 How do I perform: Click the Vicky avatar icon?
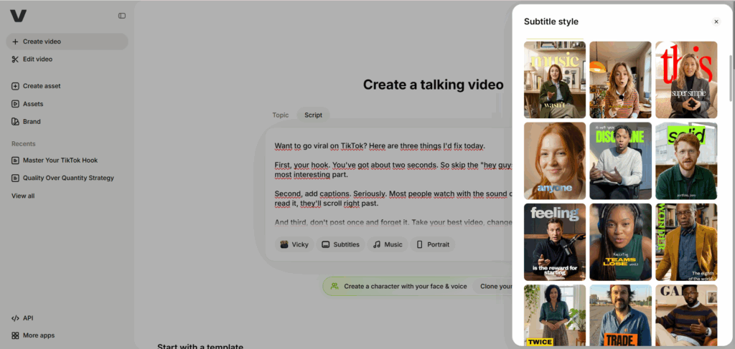(x=284, y=244)
